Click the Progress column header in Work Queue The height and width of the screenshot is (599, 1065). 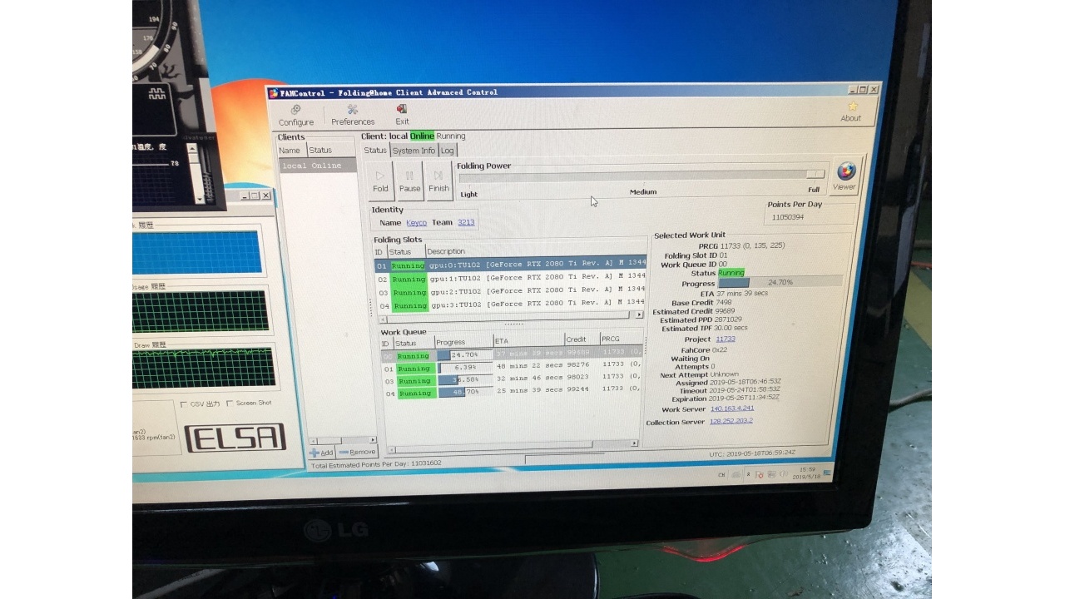pos(463,342)
